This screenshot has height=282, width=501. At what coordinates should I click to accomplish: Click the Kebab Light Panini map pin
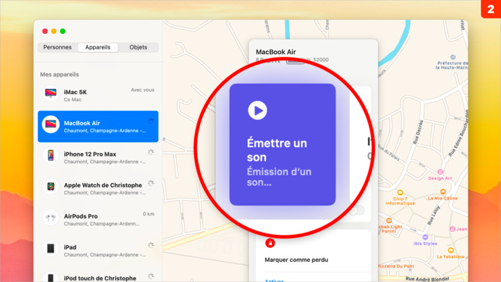(389, 220)
